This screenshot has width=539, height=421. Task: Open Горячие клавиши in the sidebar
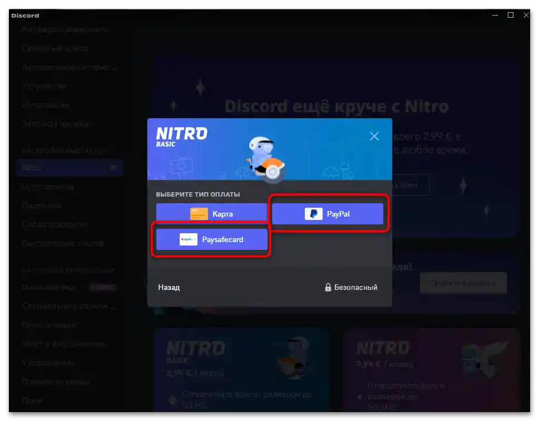[x=56, y=382]
